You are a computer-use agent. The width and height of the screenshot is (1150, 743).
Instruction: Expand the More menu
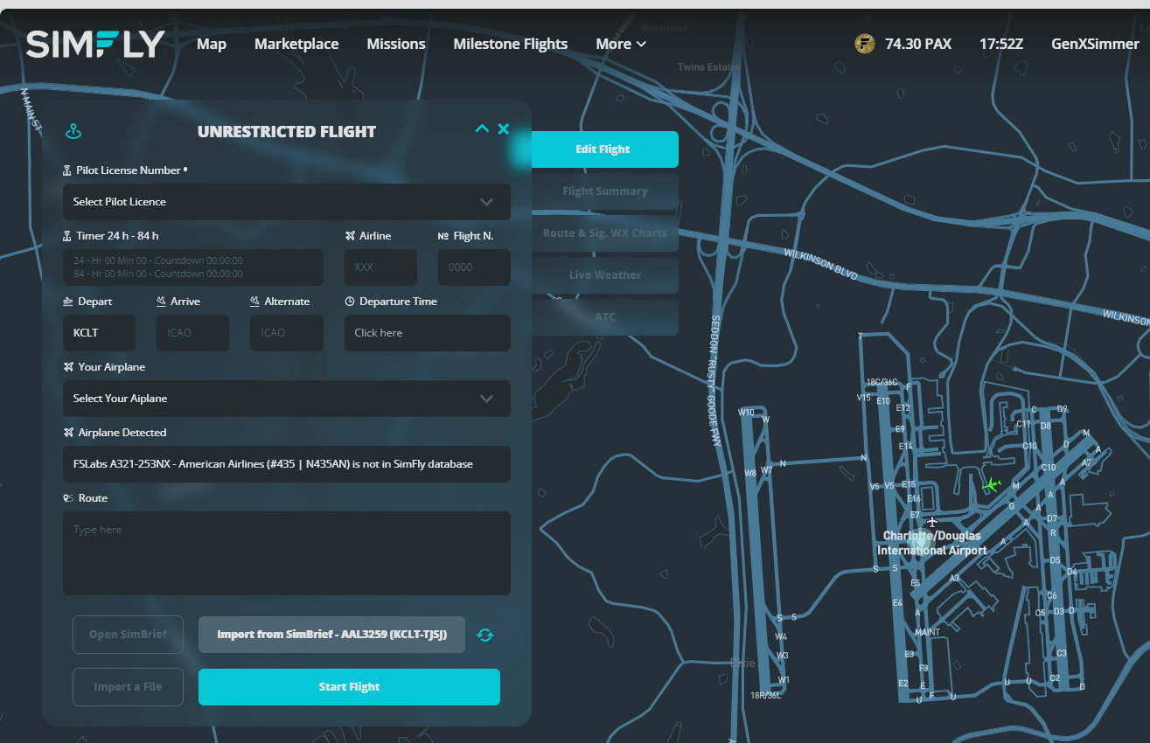click(621, 44)
